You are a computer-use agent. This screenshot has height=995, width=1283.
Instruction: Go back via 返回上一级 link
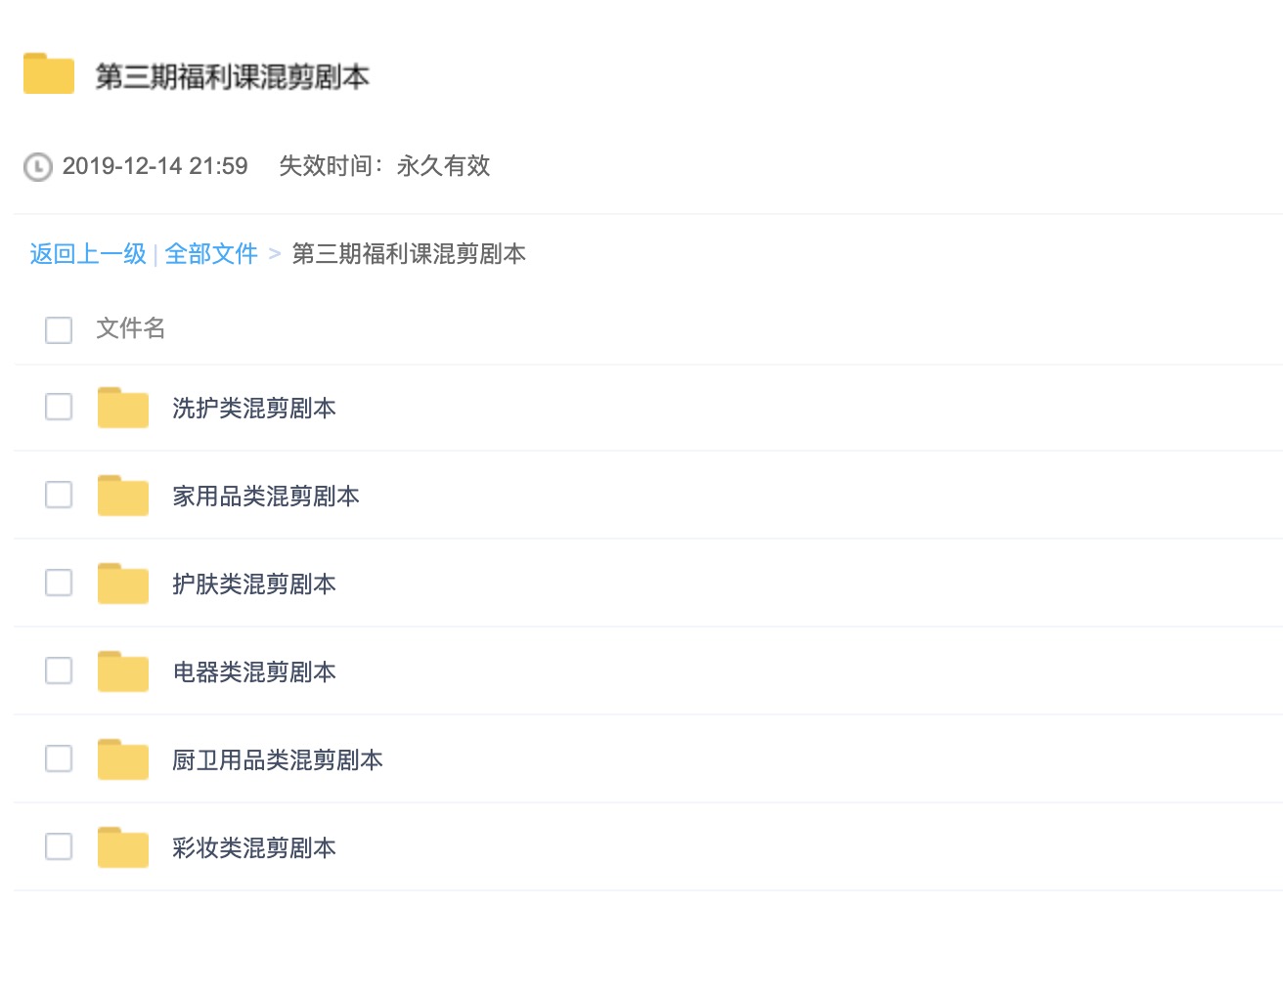88,254
